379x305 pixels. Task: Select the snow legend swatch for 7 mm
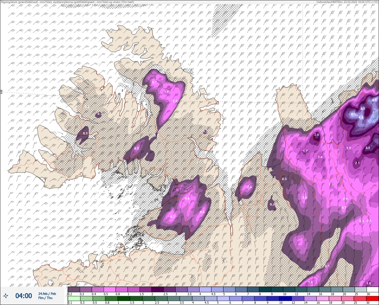tap(253, 289)
